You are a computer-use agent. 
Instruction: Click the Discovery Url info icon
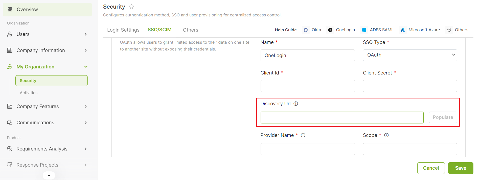(x=296, y=104)
